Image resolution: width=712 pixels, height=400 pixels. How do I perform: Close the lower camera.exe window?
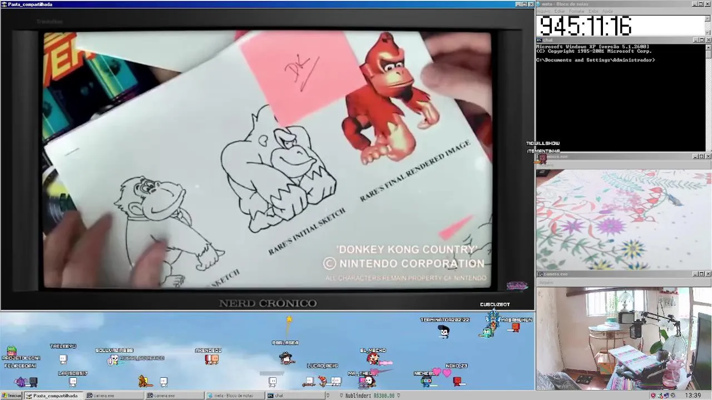(x=708, y=274)
